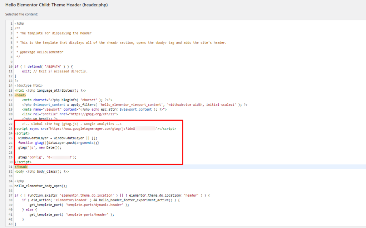Place cursor on the opening '<head>' tag
The height and width of the screenshot is (228, 366).
(20, 95)
